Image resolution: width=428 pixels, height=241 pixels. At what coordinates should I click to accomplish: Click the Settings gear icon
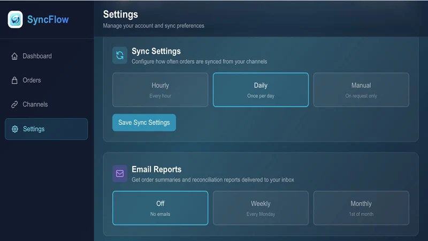[x=15, y=129]
